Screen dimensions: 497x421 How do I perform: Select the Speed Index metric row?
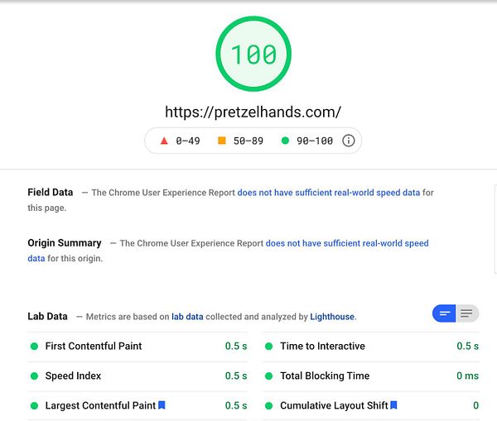138,376
